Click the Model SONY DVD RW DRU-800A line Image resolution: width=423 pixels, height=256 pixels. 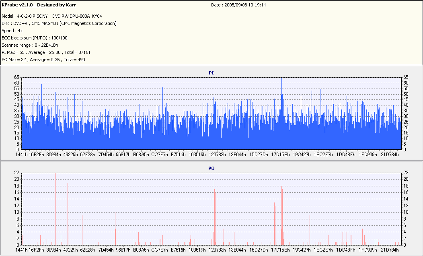(x=52, y=16)
